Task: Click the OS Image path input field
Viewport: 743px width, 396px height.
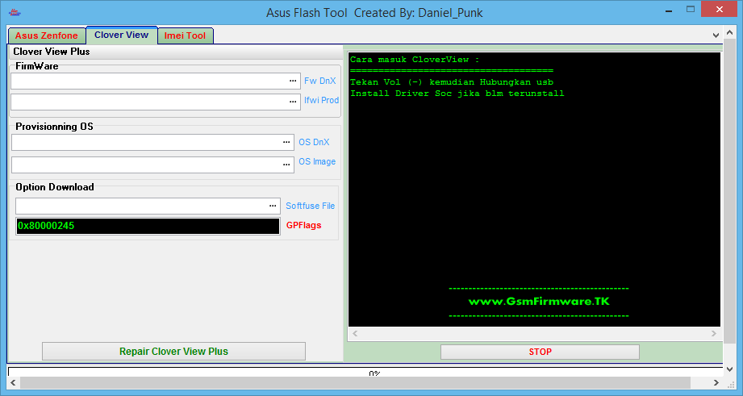Action: pos(152,165)
